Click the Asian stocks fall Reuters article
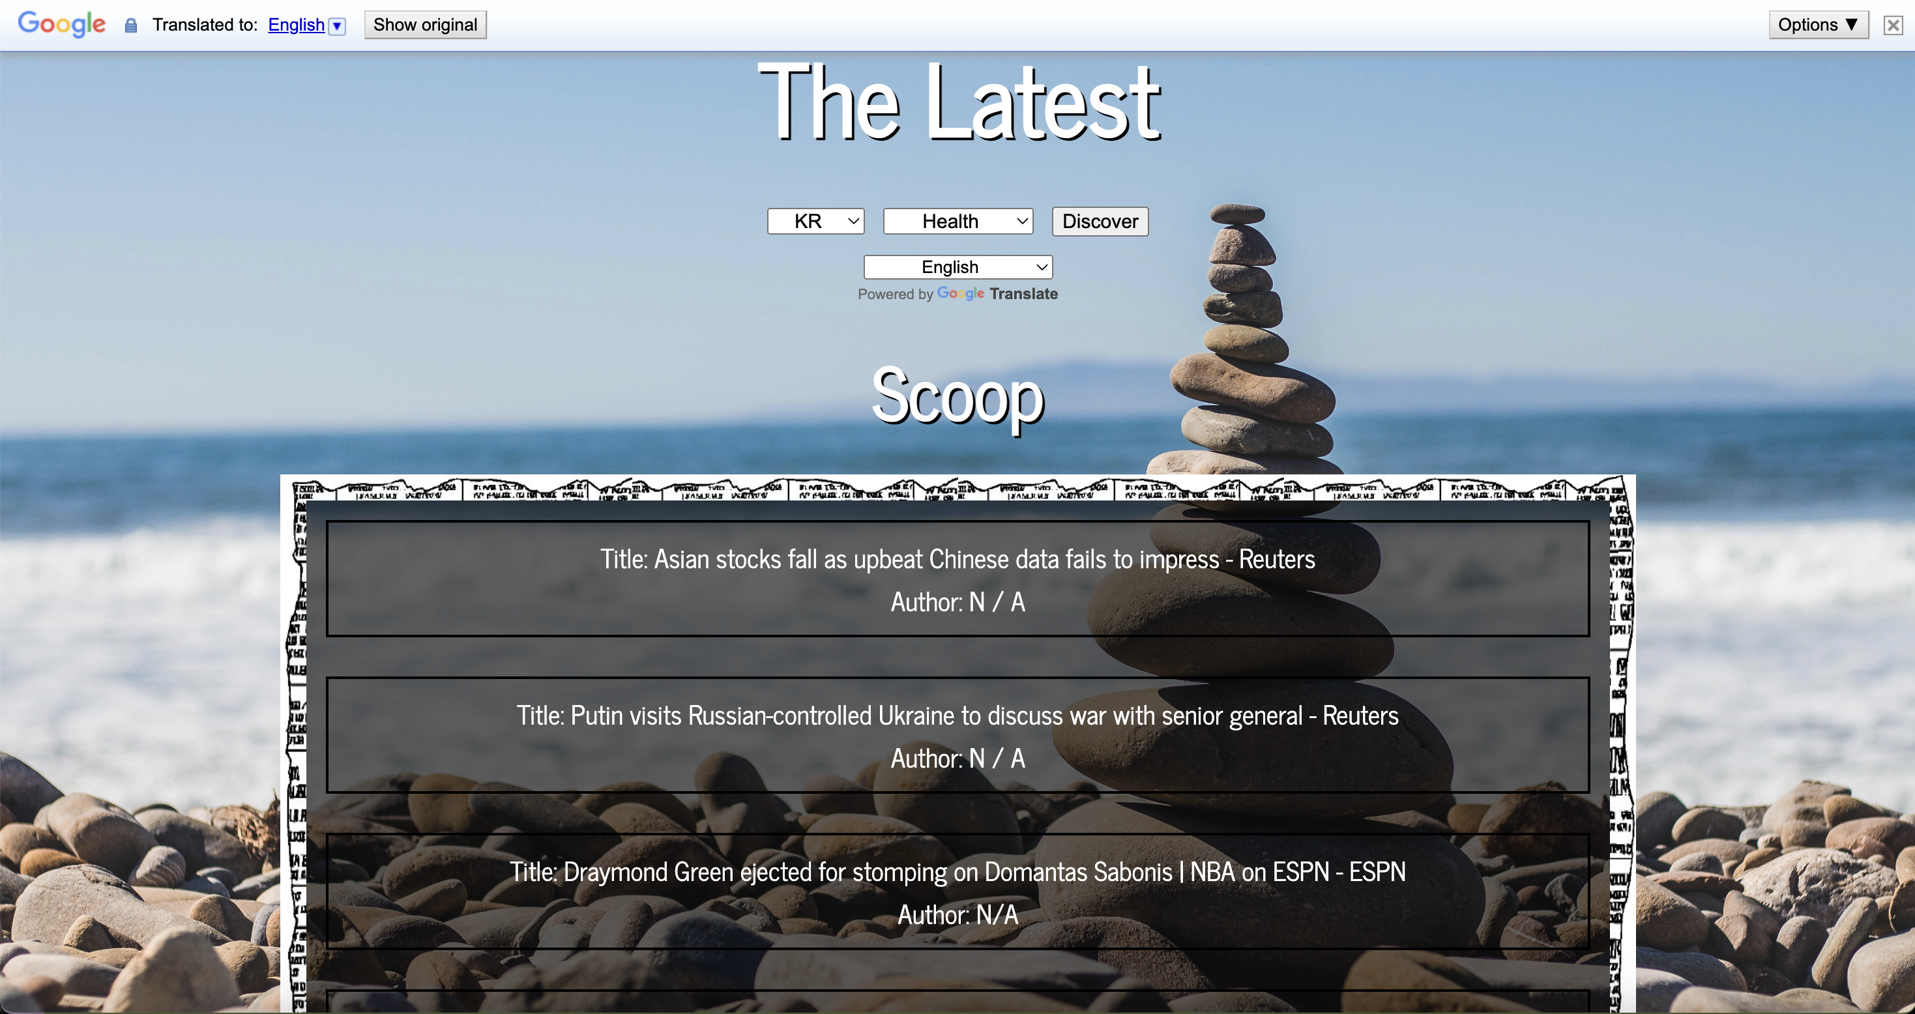Screen dimensions: 1915x1014 (957, 579)
